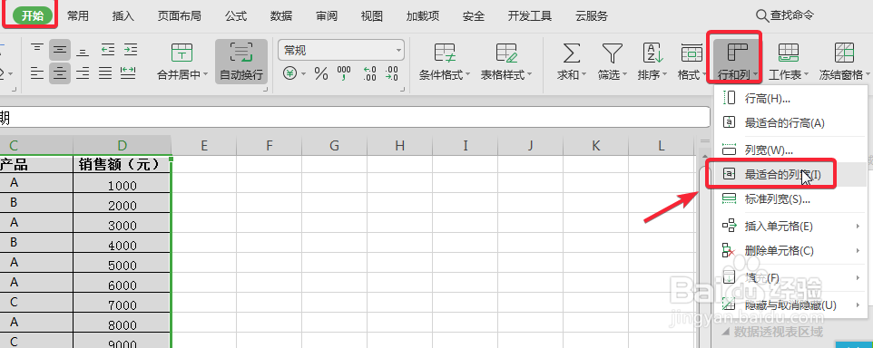This screenshot has height=348, width=873.
Task: Click the 求和 sum icon
Action: click(571, 53)
